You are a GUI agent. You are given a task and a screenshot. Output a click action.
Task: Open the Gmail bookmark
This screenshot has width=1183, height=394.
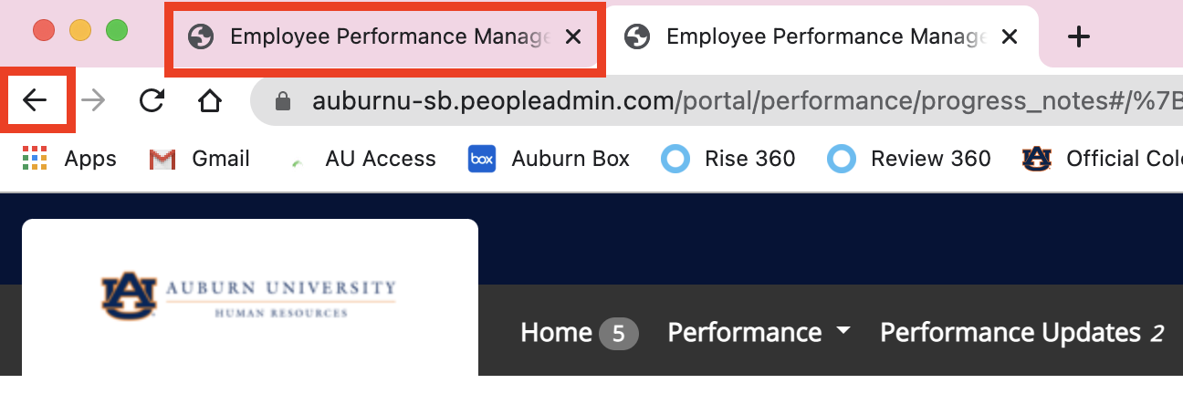199,159
